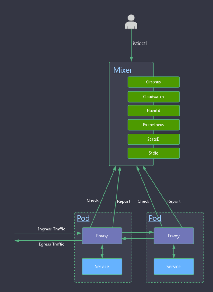Click the Service box in left Pod

[x=102, y=267]
